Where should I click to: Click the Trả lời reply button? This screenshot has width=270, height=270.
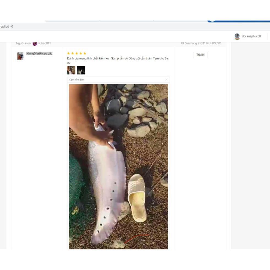coord(200,55)
